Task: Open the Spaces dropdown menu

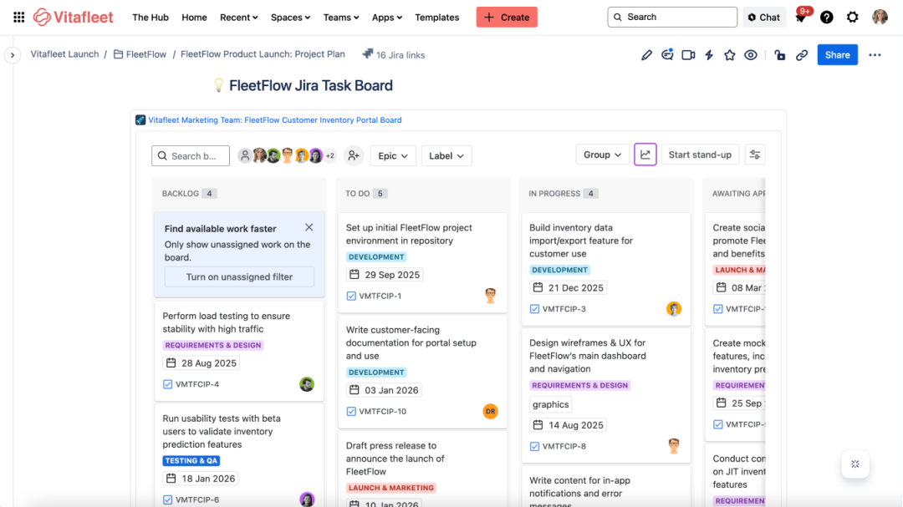Action: (290, 18)
